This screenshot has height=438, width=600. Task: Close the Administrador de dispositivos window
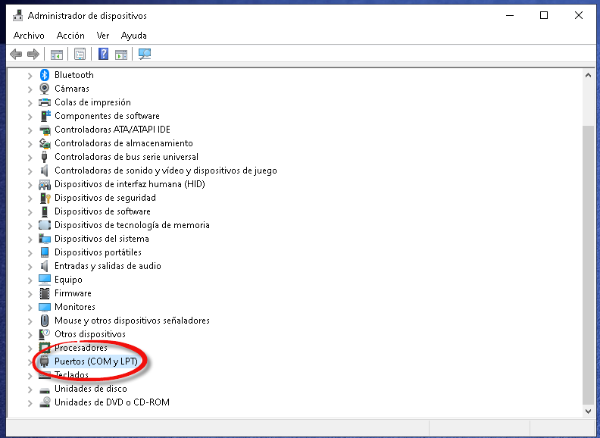(579, 16)
